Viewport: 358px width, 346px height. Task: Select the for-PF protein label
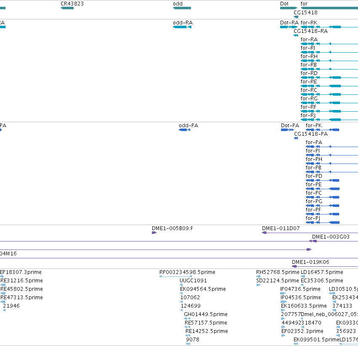pos(313,210)
